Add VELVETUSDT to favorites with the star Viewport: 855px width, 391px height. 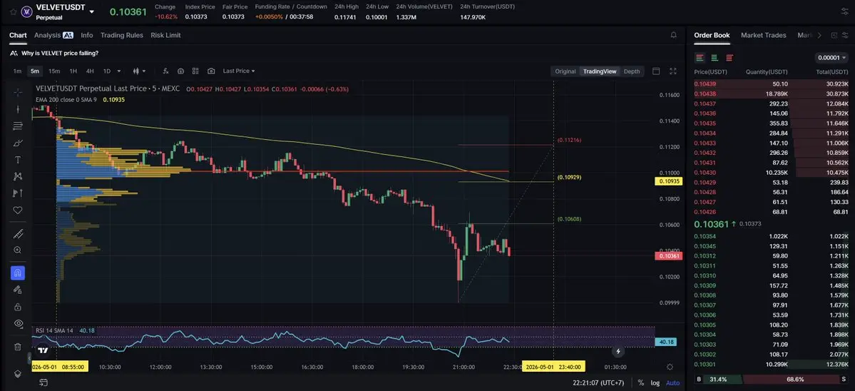pos(13,11)
